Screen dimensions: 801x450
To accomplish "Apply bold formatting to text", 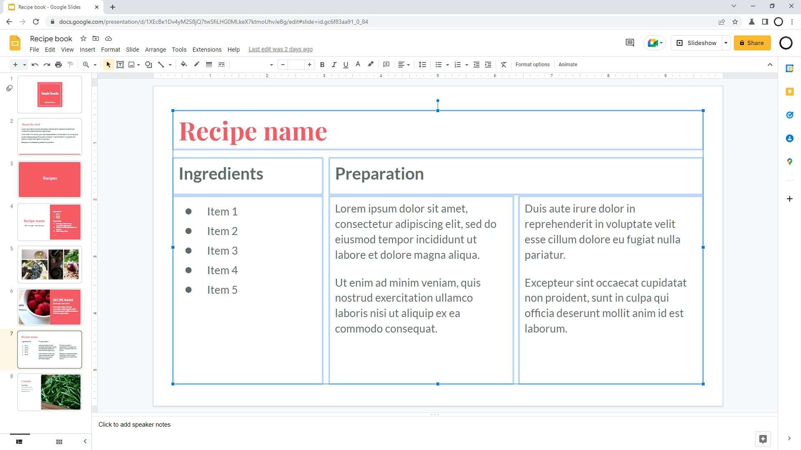I will (x=322, y=65).
